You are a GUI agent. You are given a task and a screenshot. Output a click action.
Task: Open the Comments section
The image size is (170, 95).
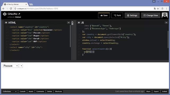[40, 92]
